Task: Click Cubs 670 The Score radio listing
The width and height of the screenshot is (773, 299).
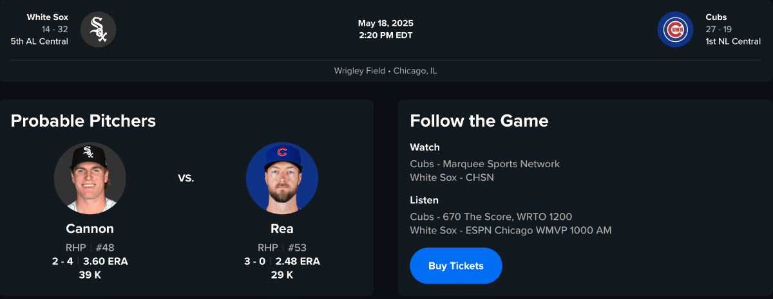Action: pyautogui.click(x=491, y=217)
